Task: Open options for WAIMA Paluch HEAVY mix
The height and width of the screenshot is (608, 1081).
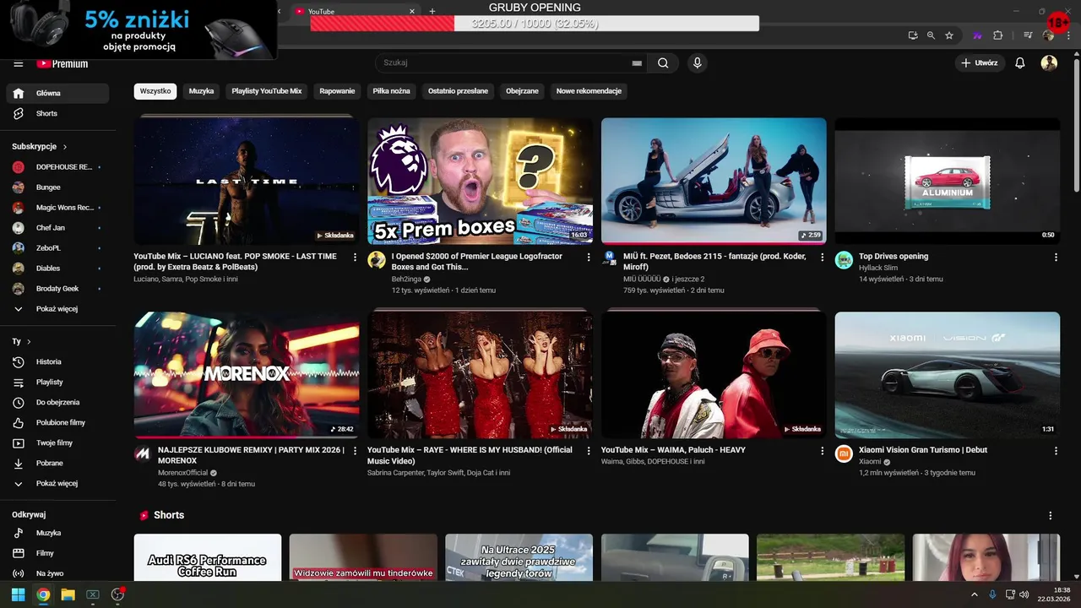Action: [823, 451]
